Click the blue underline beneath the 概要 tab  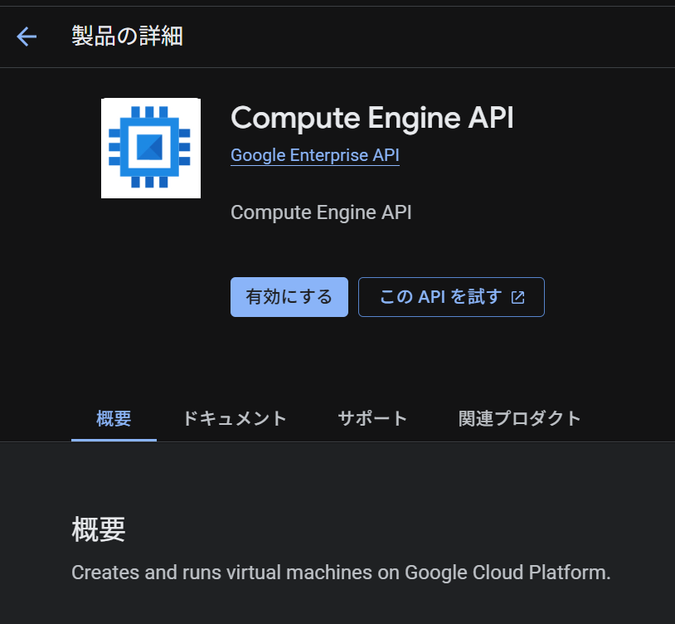click(x=114, y=440)
